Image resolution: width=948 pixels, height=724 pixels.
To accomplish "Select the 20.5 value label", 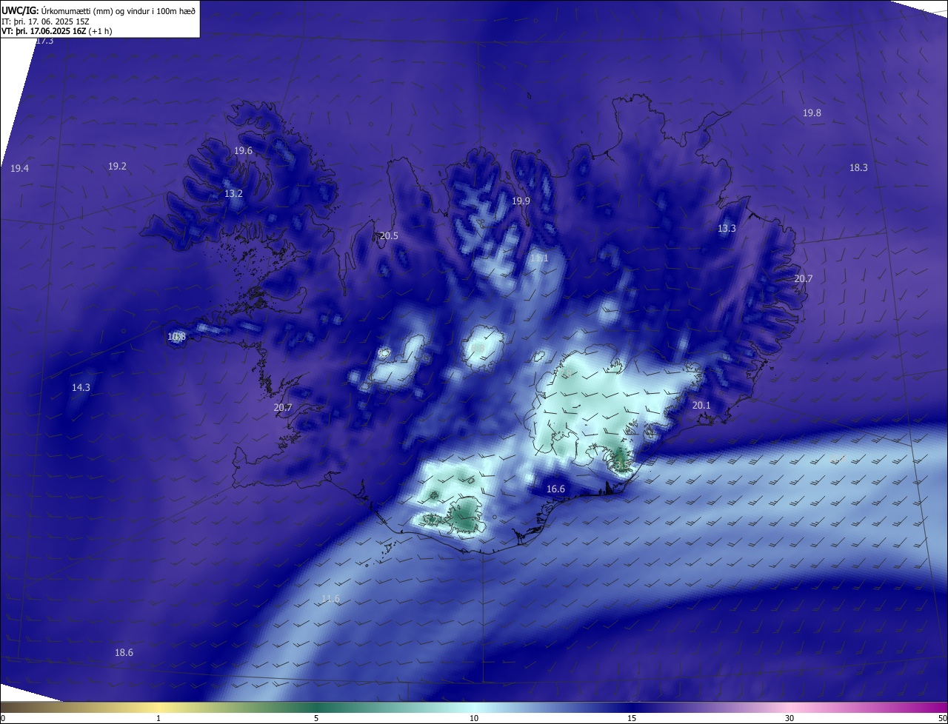I will 389,236.
